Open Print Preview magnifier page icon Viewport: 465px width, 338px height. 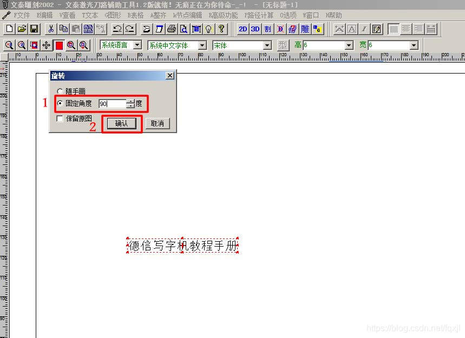[x=184, y=29]
